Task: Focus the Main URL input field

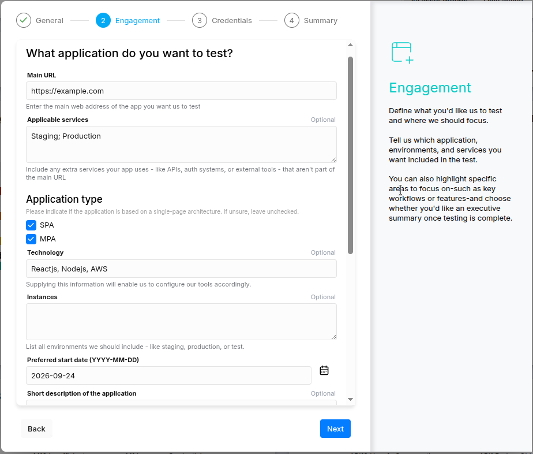Action: pyautogui.click(x=182, y=91)
